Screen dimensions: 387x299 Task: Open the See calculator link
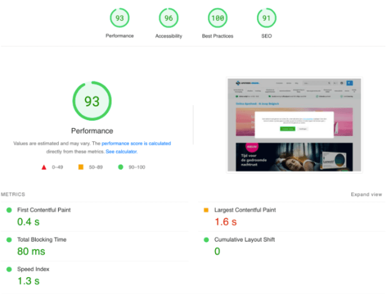[x=121, y=151]
